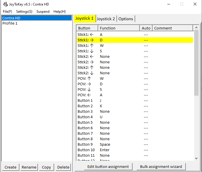Click the Enter function of Button 10
The width and height of the screenshot is (202, 172).
click(104, 150)
